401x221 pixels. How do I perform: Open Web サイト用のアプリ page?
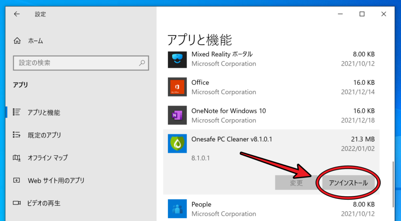click(x=56, y=181)
